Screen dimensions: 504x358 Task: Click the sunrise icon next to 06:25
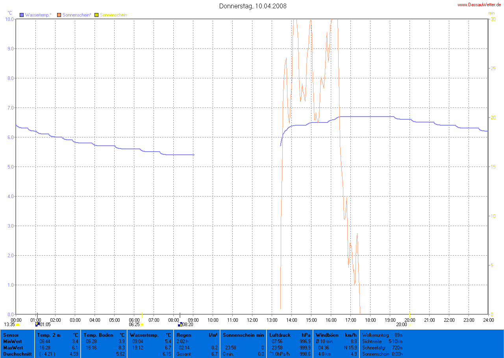point(142,325)
